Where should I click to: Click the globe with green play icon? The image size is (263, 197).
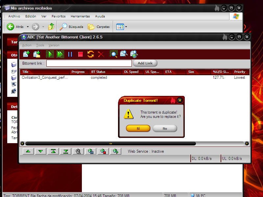tap(115, 151)
